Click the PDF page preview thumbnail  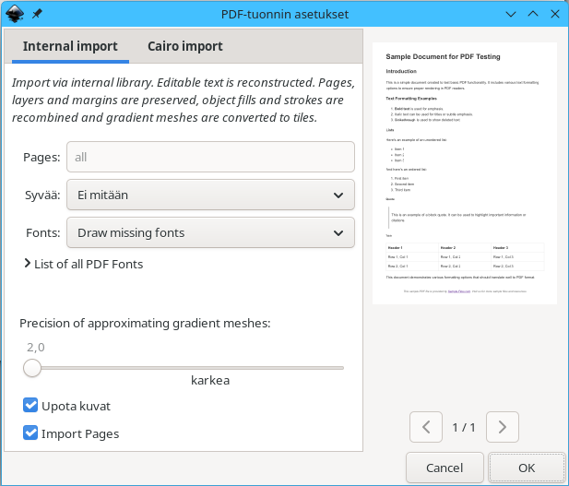click(464, 173)
